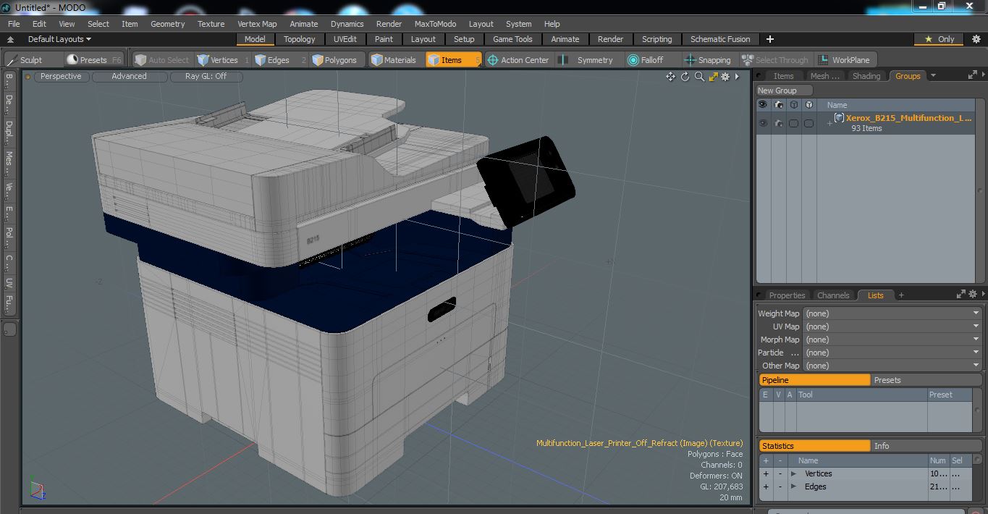The width and height of the screenshot is (988, 514).
Task: Expand the Vertices statistics row
Action: coord(793,473)
